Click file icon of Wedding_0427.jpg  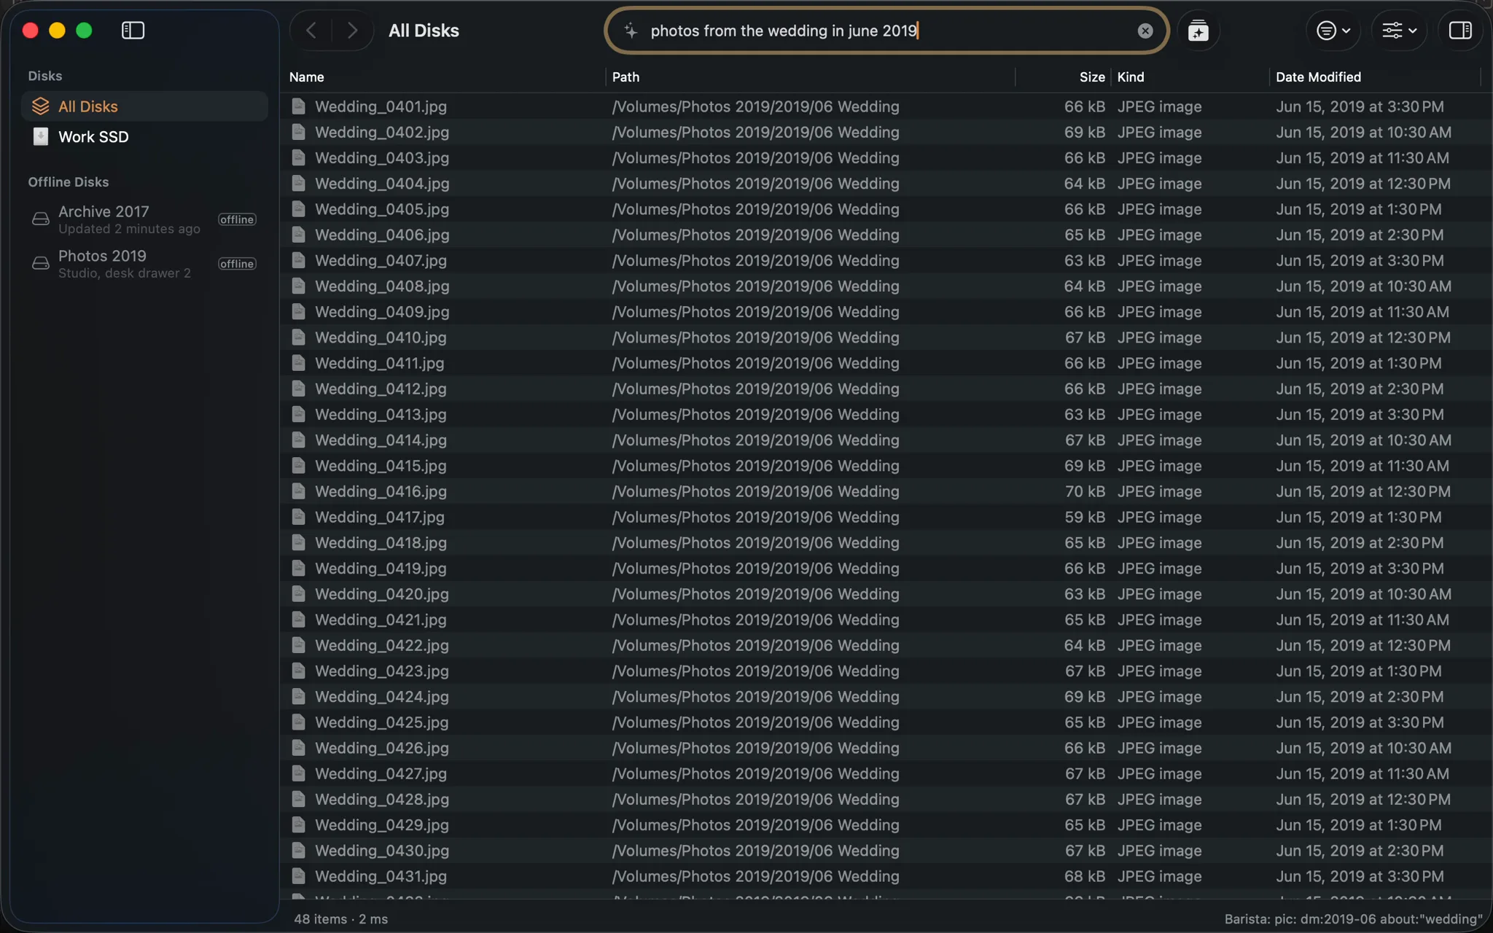[298, 773]
